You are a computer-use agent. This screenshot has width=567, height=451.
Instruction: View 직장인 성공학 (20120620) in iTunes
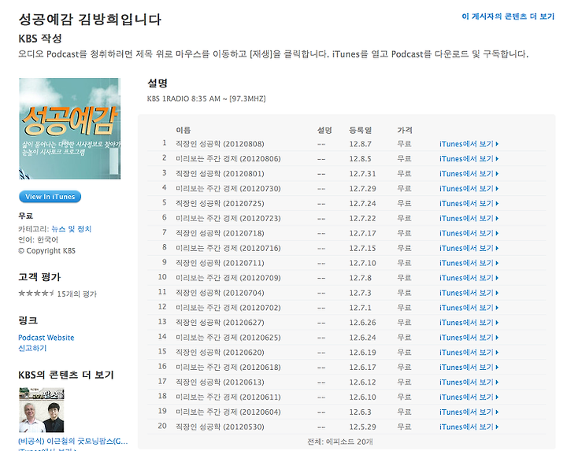469,353
